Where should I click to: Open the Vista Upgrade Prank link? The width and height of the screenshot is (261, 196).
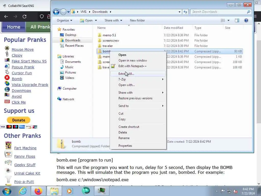point(30,85)
